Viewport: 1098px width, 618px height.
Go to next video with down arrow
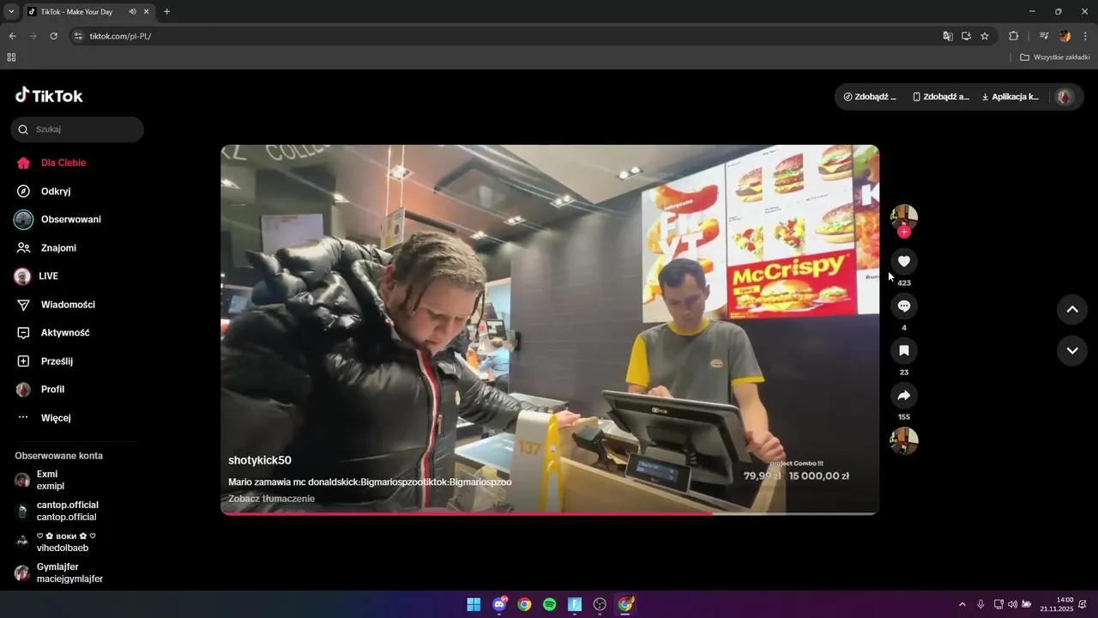(x=1072, y=350)
